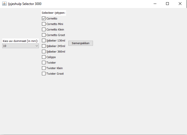Maximize the Ijsjeshulp Selector window
The width and height of the screenshot is (187, 135).
(167, 4)
